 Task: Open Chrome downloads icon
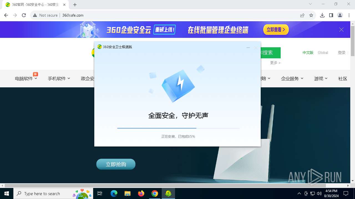point(322,15)
